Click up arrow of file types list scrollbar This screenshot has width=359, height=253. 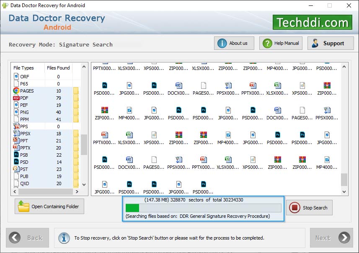(84, 67)
